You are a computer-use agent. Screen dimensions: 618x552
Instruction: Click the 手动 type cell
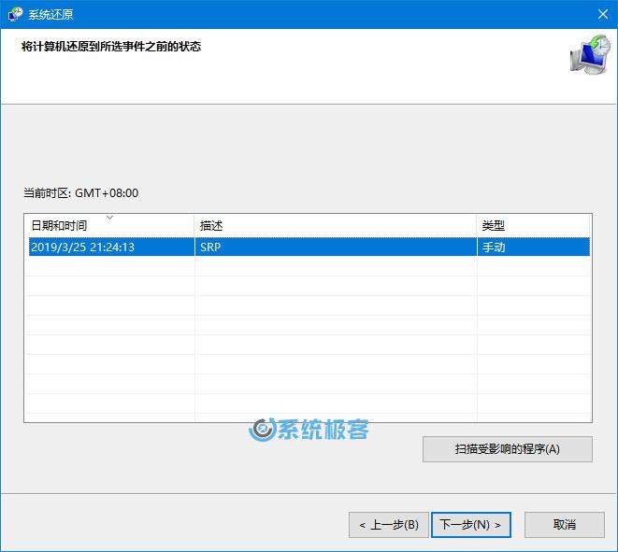click(x=534, y=247)
